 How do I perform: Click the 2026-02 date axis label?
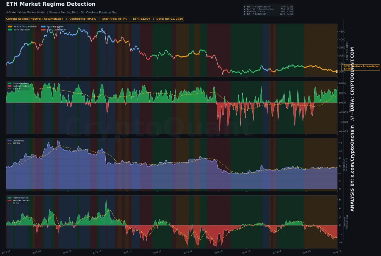click(x=219, y=252)
